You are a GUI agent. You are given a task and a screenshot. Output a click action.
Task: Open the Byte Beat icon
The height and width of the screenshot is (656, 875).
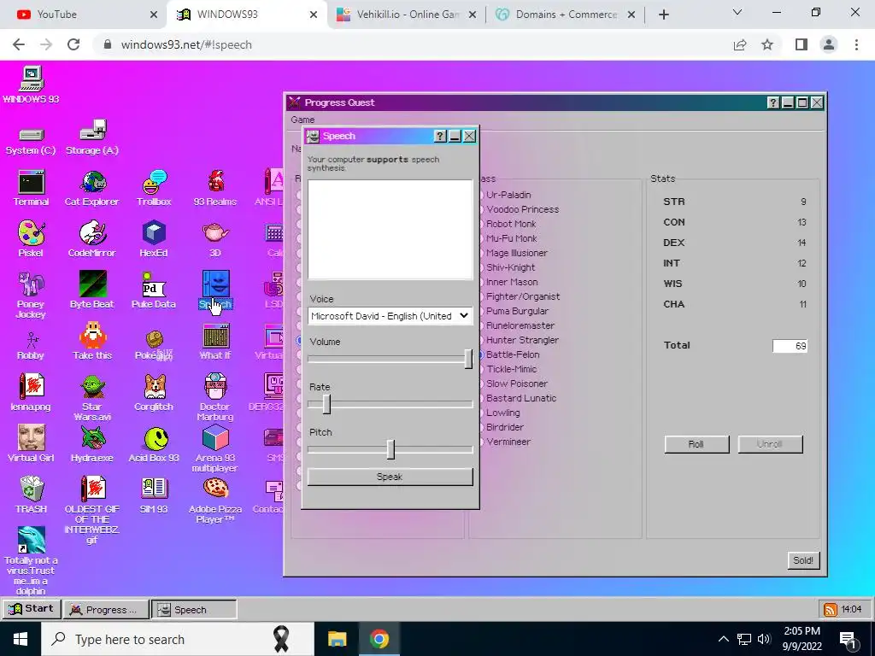[92, 290]
